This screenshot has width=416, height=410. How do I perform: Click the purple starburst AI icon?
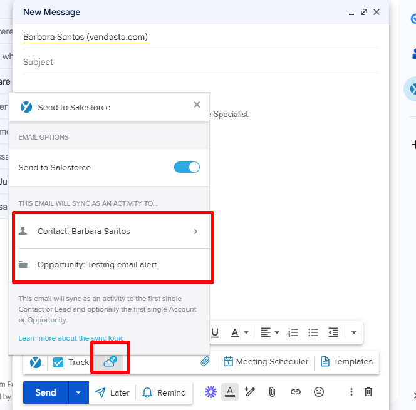pos(211,392)
